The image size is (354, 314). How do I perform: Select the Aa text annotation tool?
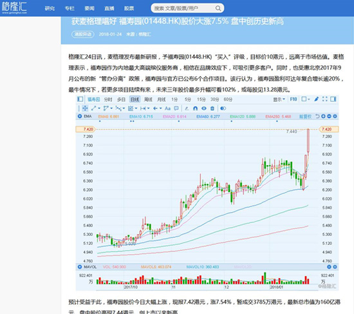[167, 108]
